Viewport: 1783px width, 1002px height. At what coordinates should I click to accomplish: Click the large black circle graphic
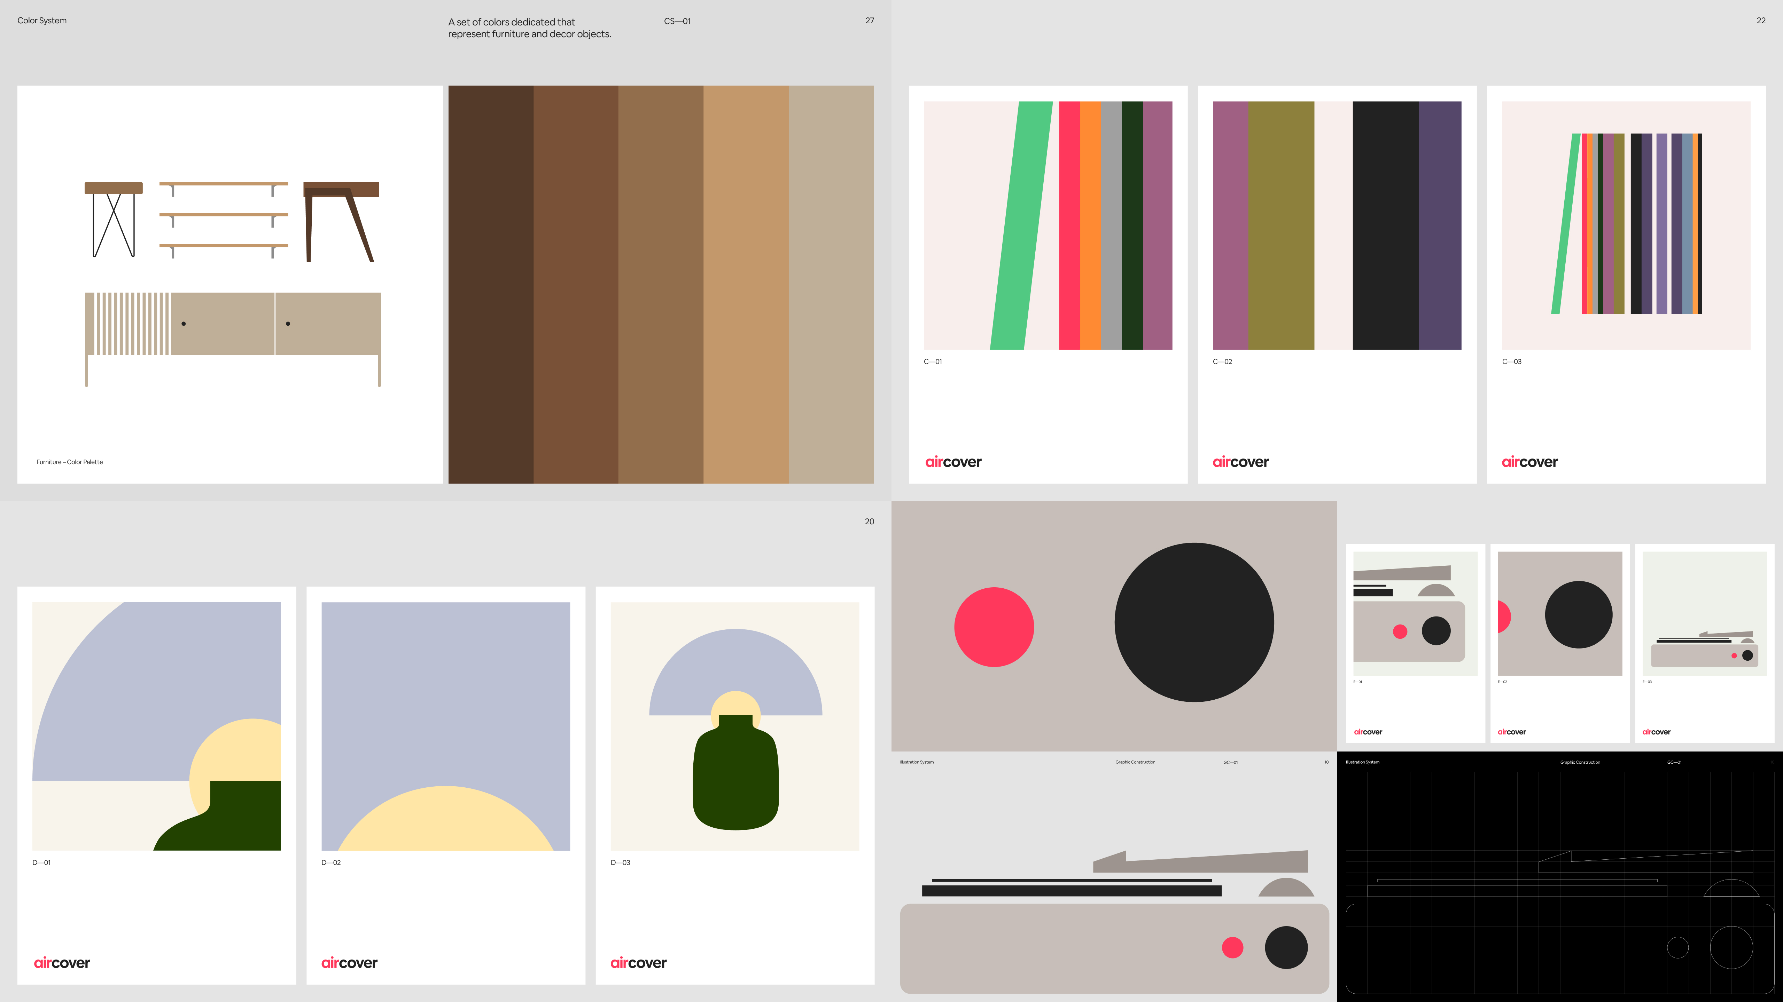pyautogui.click(x=1194, y=622)
